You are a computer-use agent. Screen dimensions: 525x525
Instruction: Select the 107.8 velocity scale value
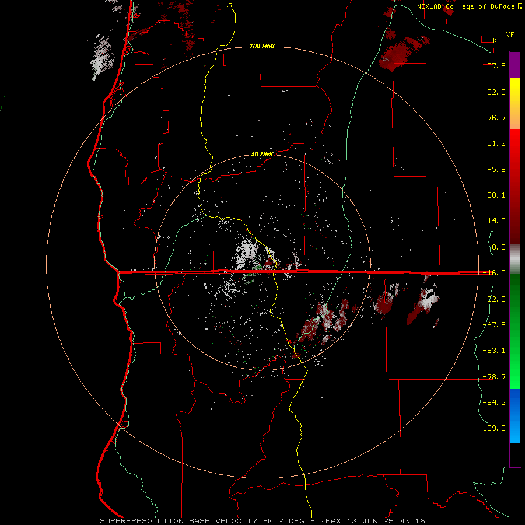[x=494, y=65]
